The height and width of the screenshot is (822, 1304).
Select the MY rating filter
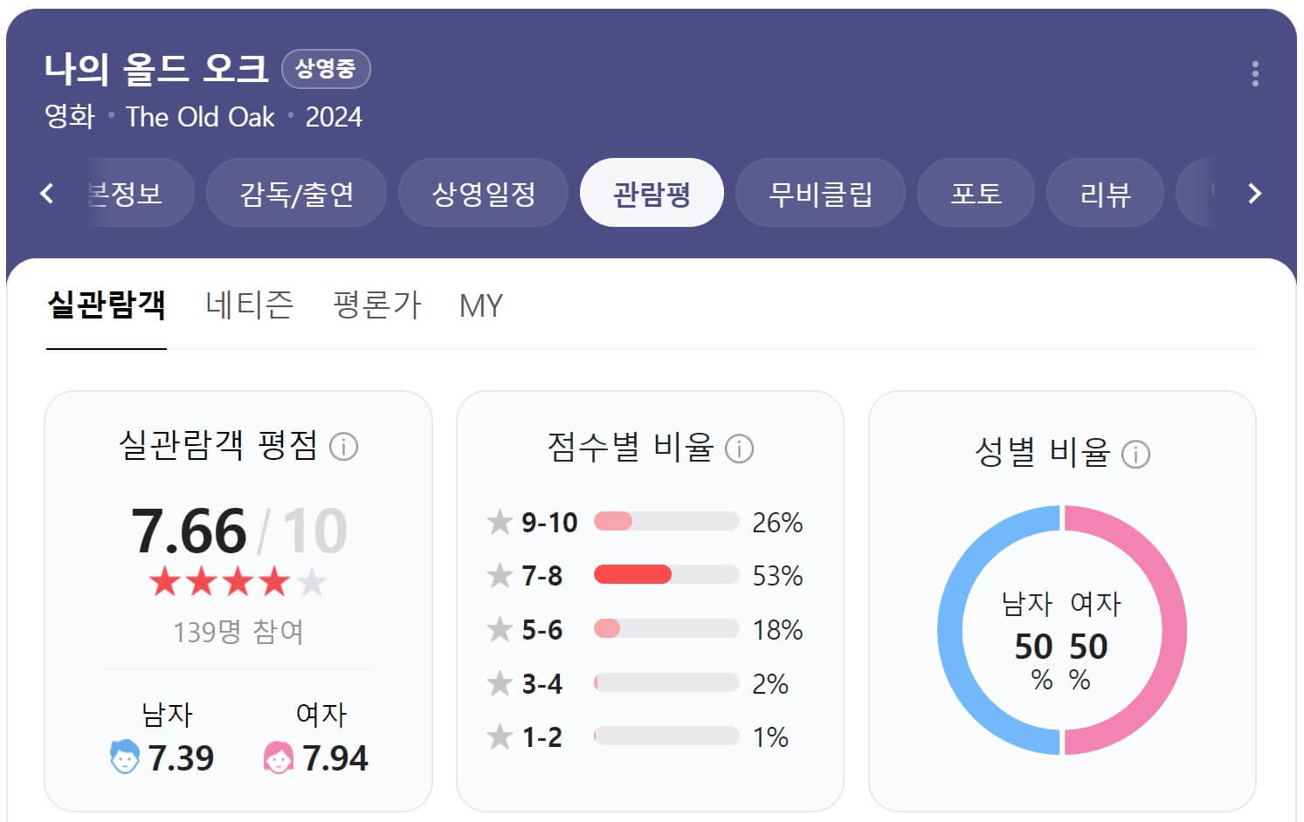[x=481, y=305]
